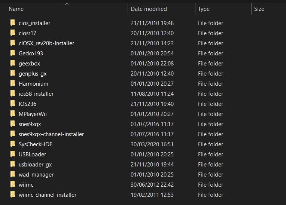Select the cIOSX_rev20b-Installer folder name
The width and height of the screenshot is (286, 205).
[x=46, y=43]
